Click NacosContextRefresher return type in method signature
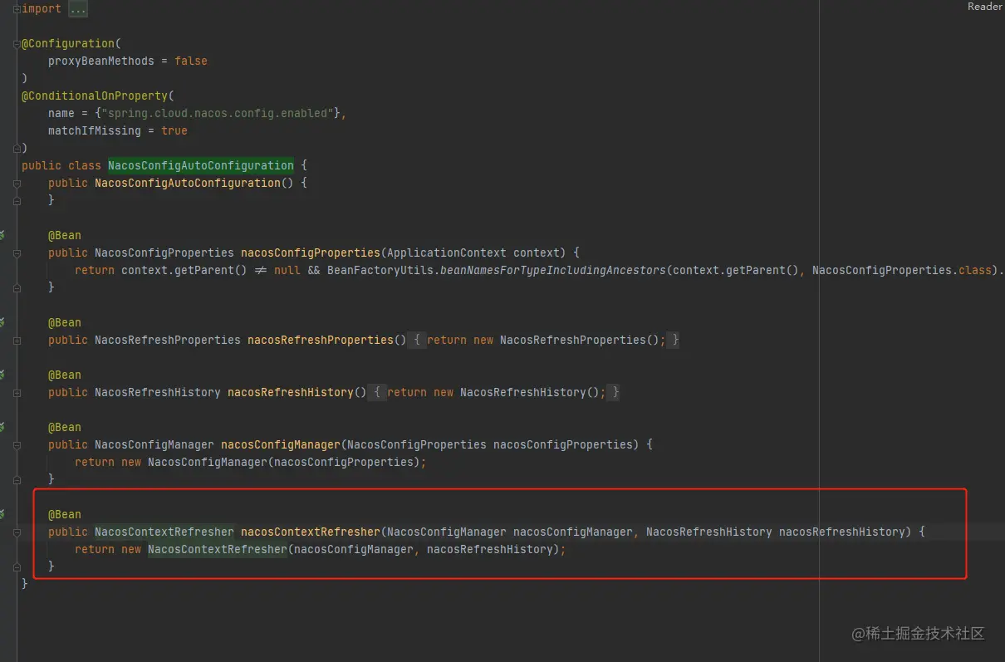Viewport: 1005px width, 662px height. pos(164,532)
